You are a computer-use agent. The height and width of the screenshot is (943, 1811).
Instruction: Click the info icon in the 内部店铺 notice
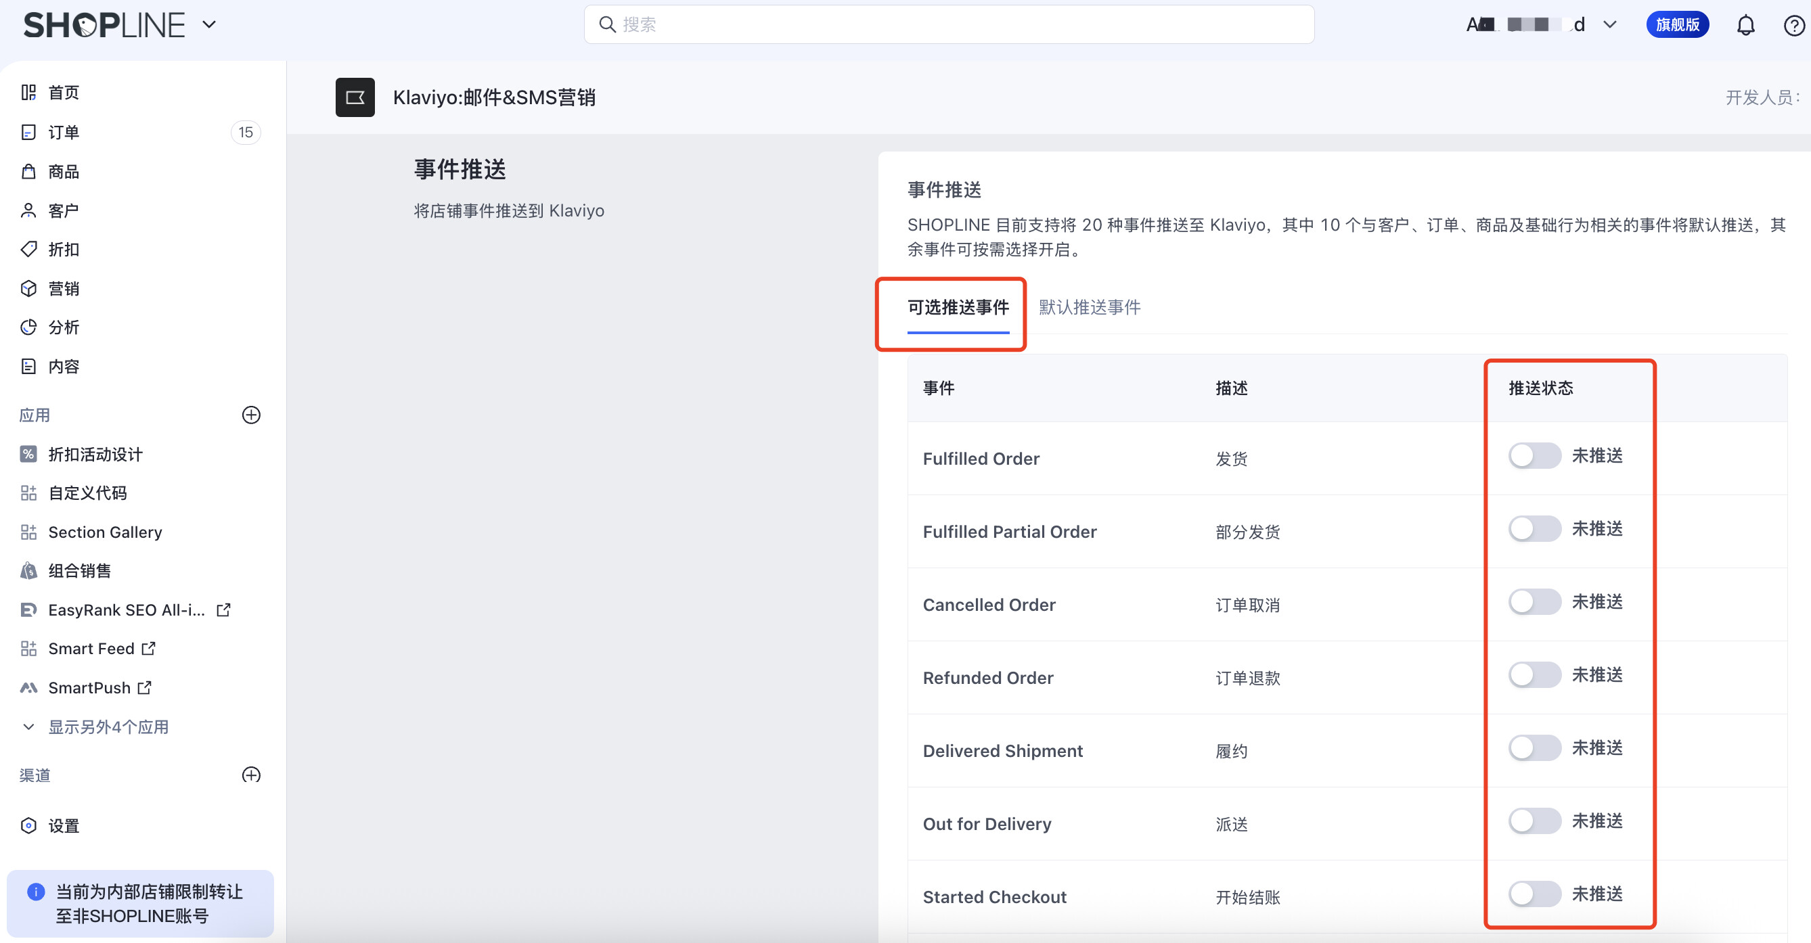pos(36,892)
